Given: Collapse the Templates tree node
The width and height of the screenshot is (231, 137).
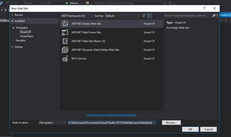Looking at the screenshot, I should [13, 28].
